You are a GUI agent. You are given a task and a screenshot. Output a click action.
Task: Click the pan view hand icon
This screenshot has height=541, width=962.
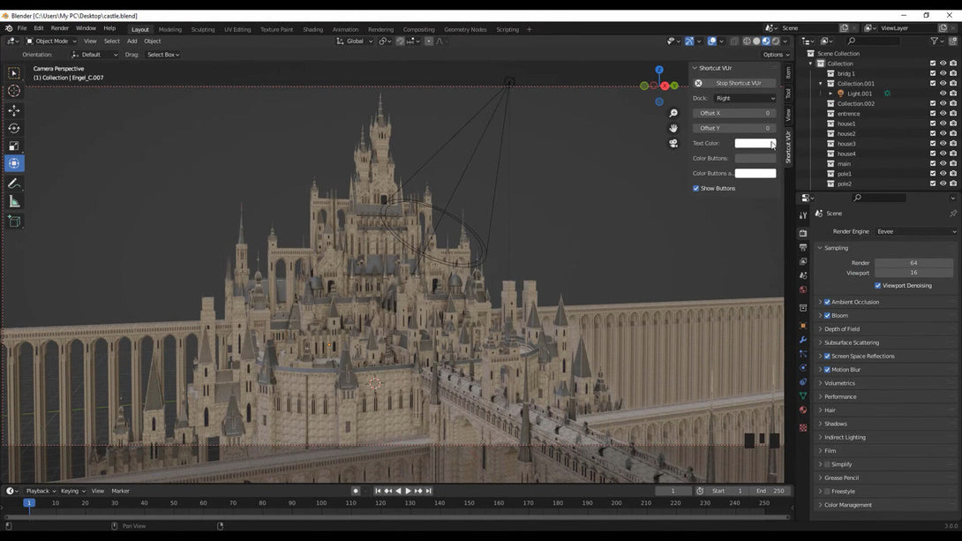pyautogui.click(x=673, y=128)
